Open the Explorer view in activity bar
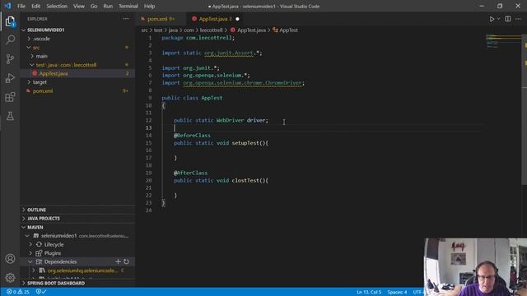This screenshot has width=527, height=296. coord(10,22)
